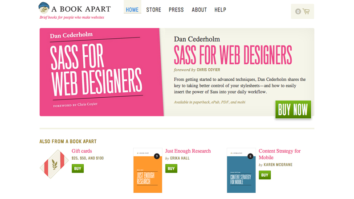Image resolution: width=354 pixels, height=199 pixels.
Task: Buy Just Enough Research
Action: tap(171, 169)
